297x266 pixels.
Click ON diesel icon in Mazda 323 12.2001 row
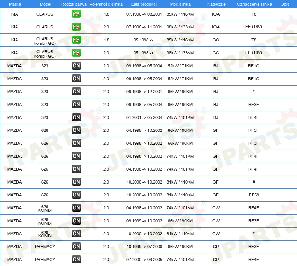76,92
